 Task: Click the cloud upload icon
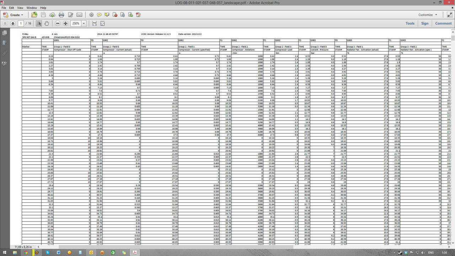[x=52, y=15]
